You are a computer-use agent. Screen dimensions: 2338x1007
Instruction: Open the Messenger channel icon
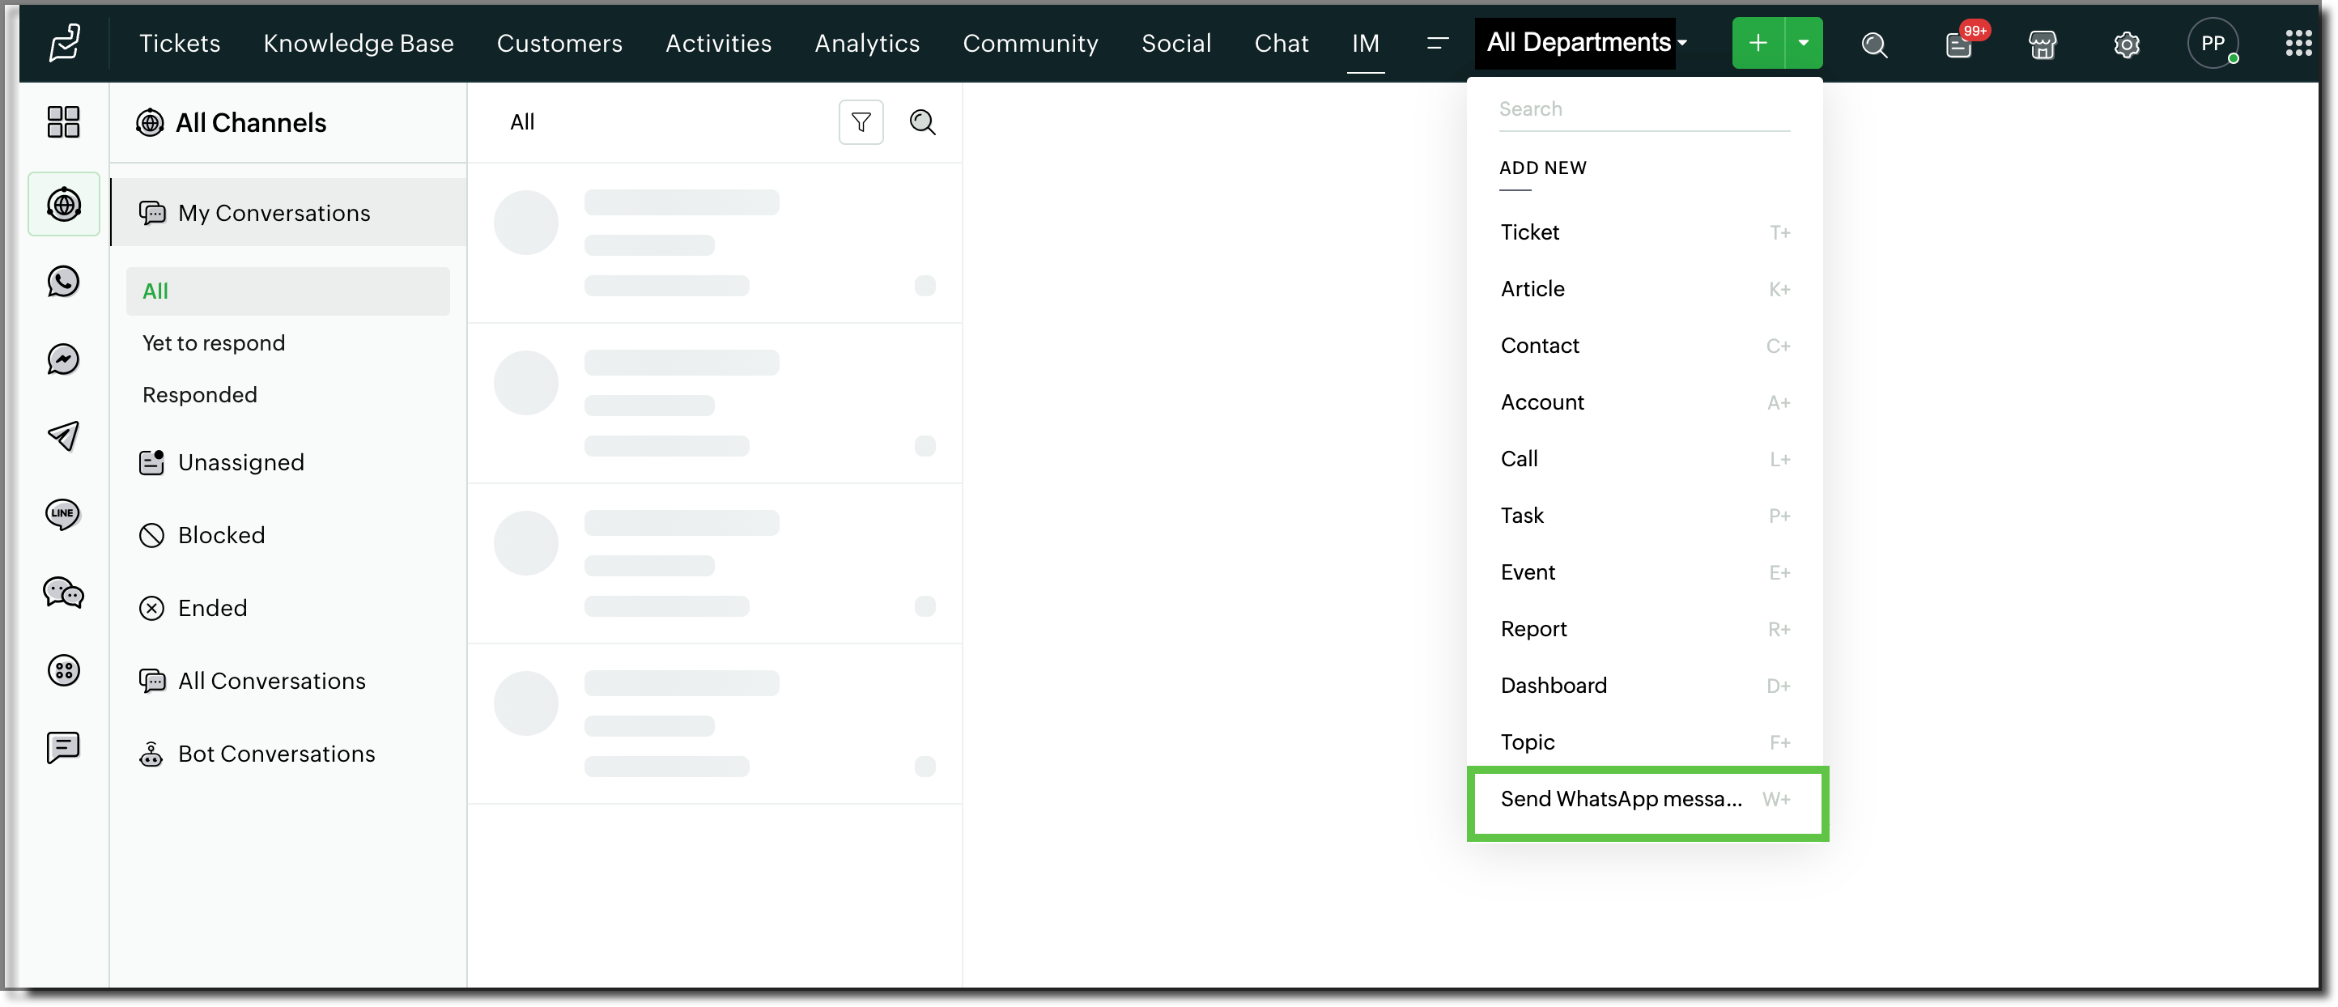click(x=63, y=359)
